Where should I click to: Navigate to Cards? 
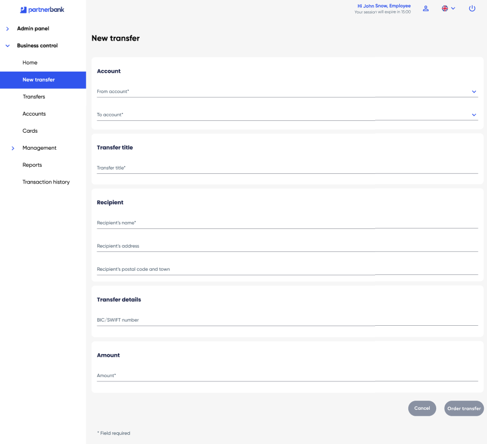30,131
